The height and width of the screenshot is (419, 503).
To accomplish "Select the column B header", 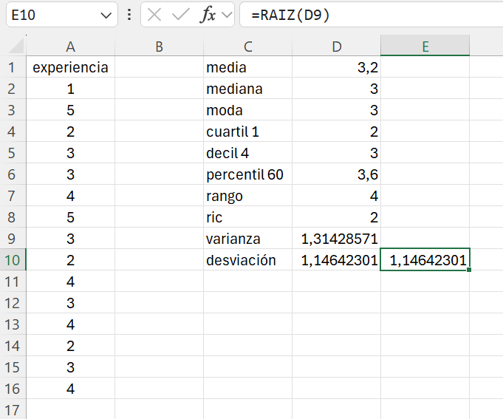I will pos(160,46).
